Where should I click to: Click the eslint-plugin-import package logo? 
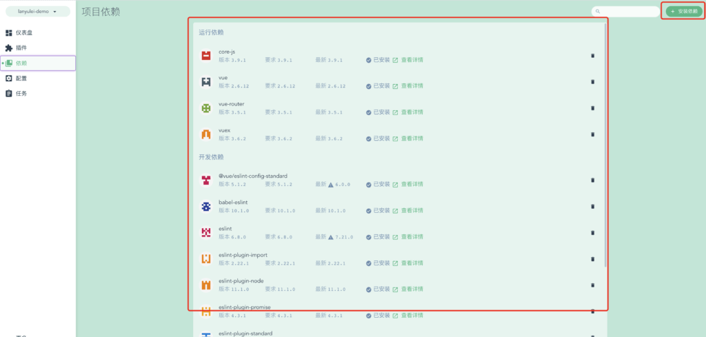click(206, 258)
